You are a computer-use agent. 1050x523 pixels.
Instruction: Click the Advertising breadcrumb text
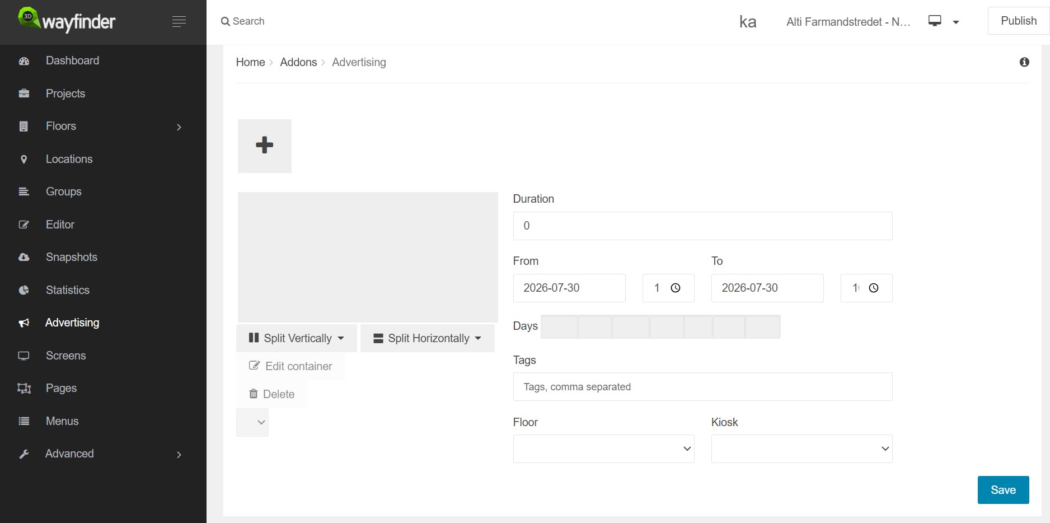(359, 62)
